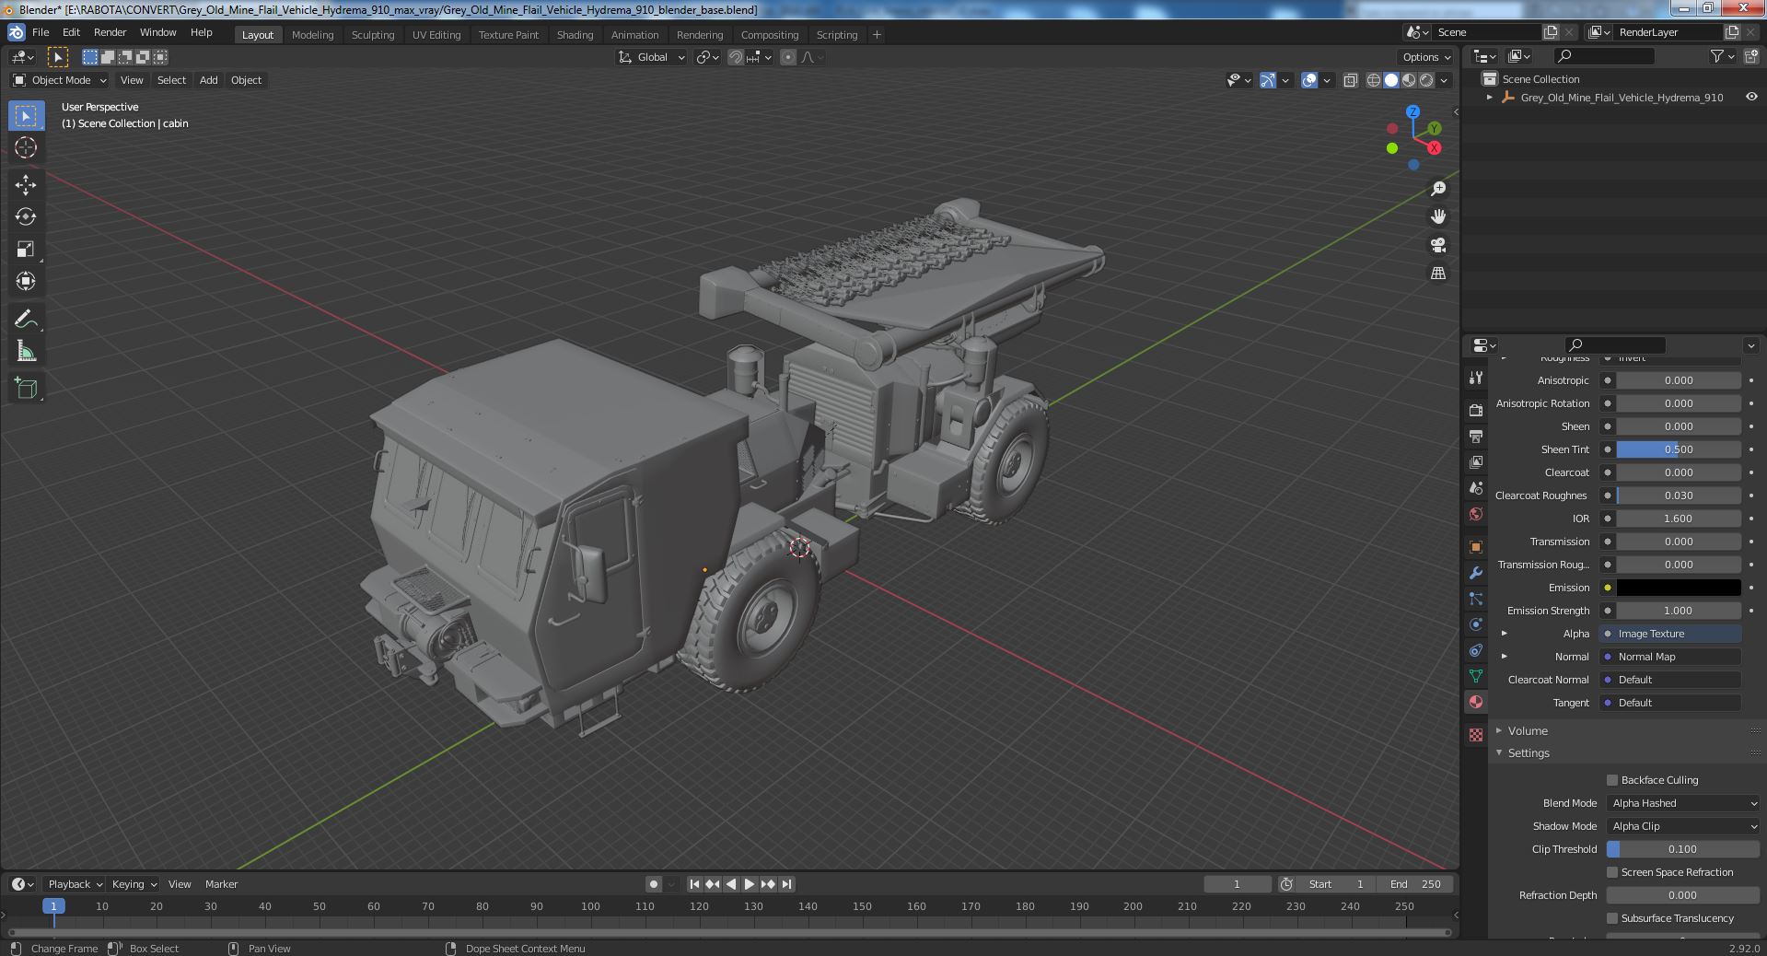1767x956 pixels.
Task: Click the Zoom viewport gizmo
Action: 1438,189
